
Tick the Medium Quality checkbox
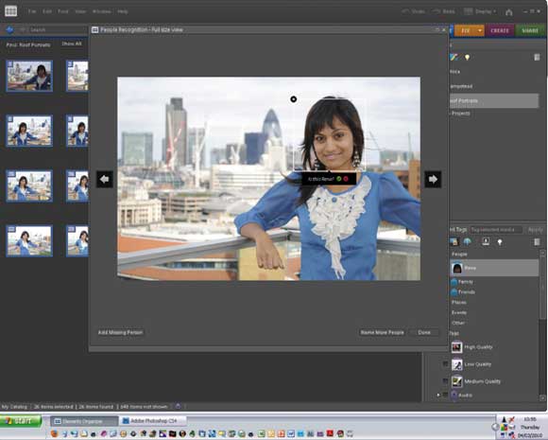tap(445, 381)
